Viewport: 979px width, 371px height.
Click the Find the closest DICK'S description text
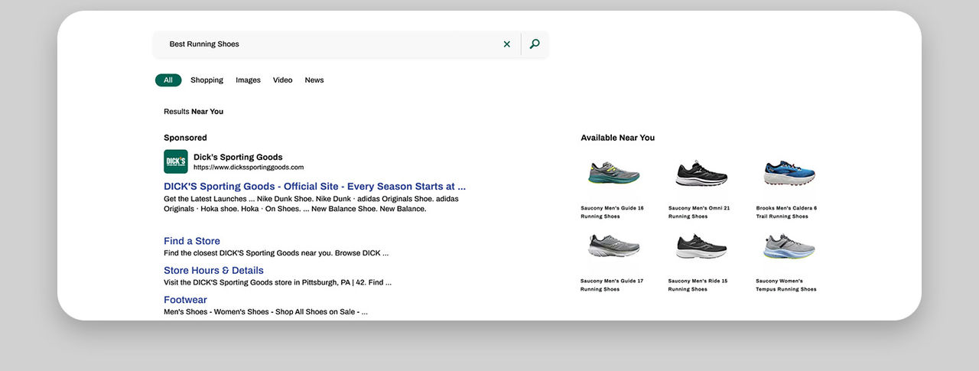click(x=276, y=253)
